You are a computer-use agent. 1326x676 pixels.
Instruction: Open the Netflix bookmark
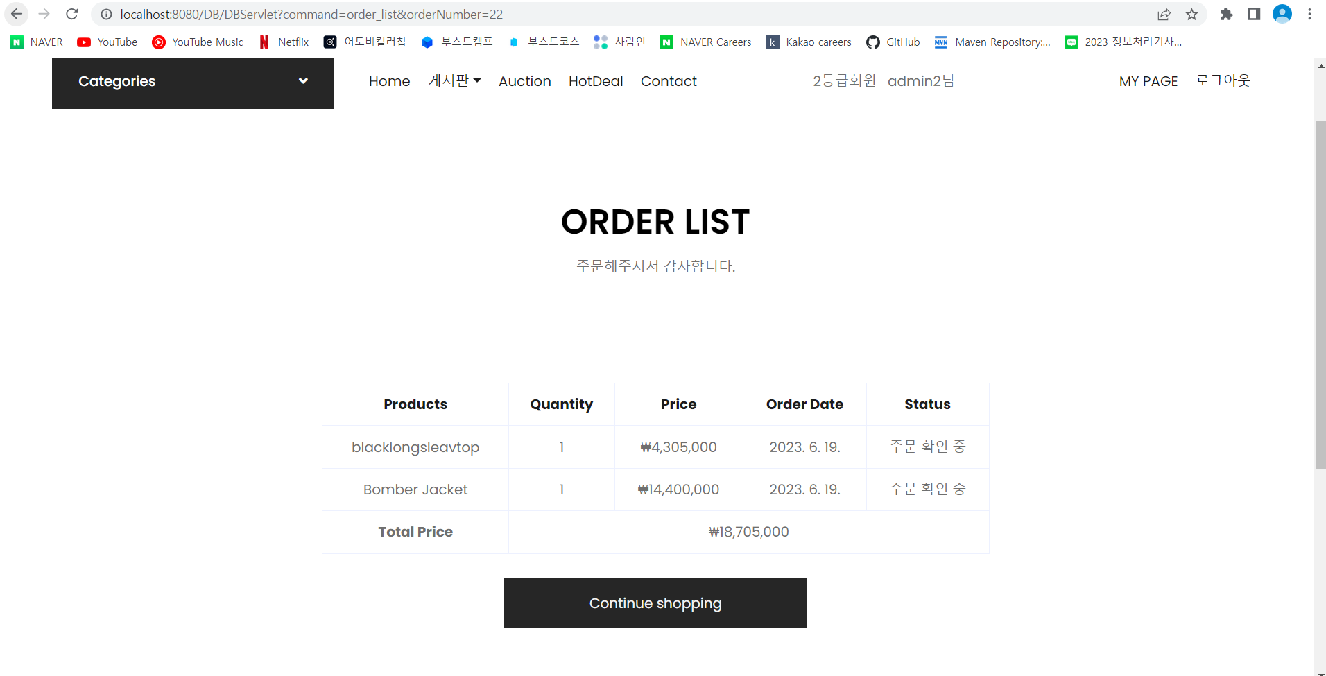click(x=284, y=42)
